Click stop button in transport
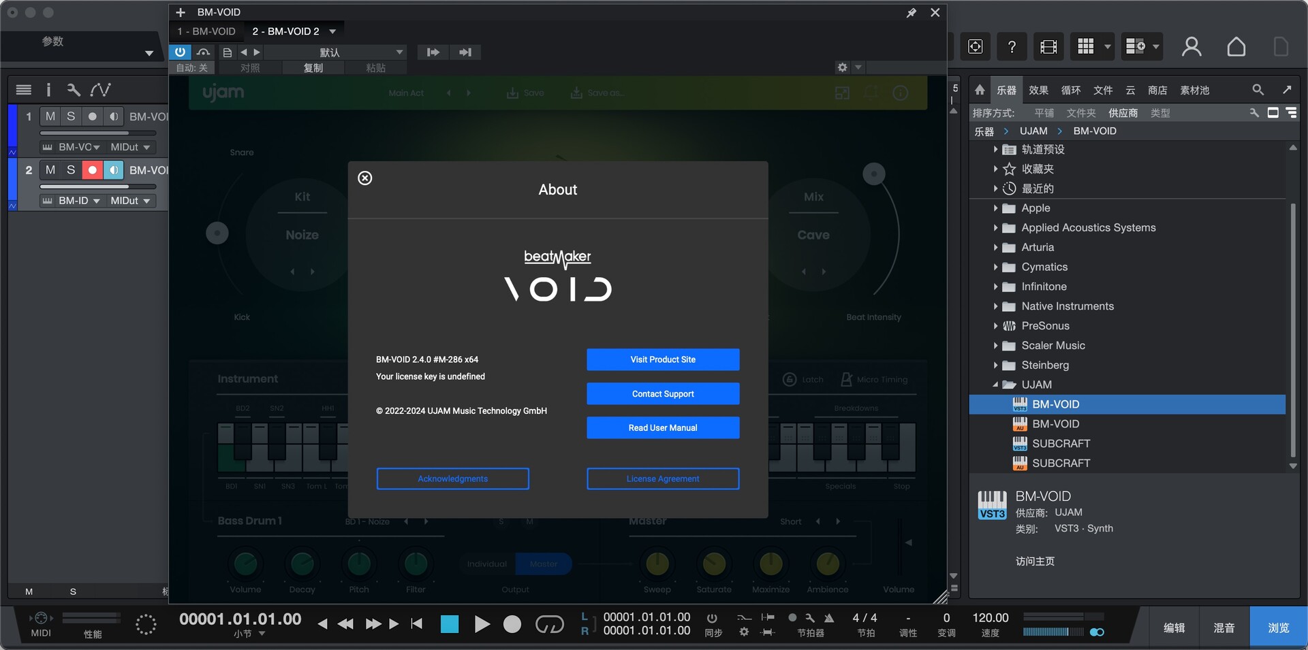Image resolution: width=1308 pixels, height=650 pixels. tap(450, 624)
